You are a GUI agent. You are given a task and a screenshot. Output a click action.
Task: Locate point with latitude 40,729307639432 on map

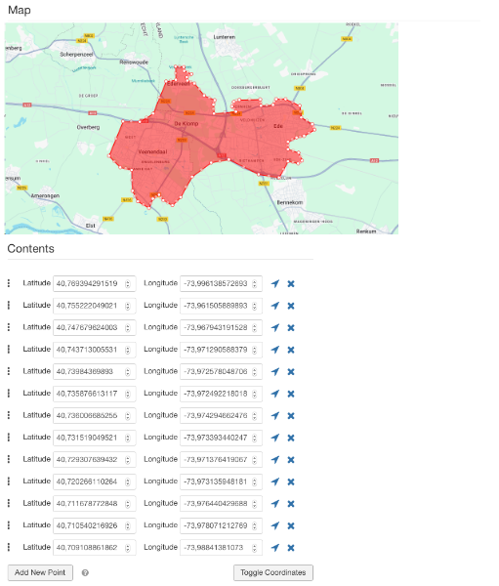275,460
